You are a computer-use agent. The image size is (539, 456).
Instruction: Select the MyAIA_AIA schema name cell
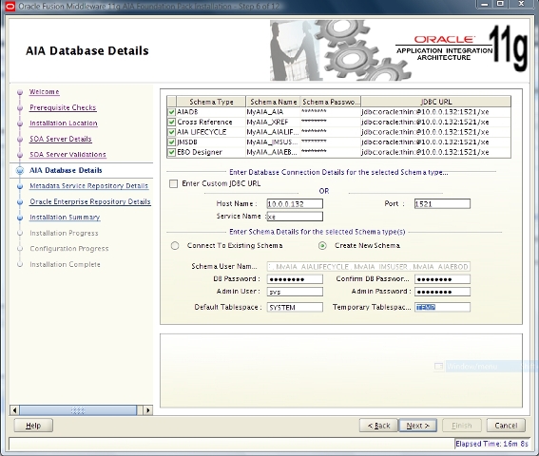tap(273, 112)
